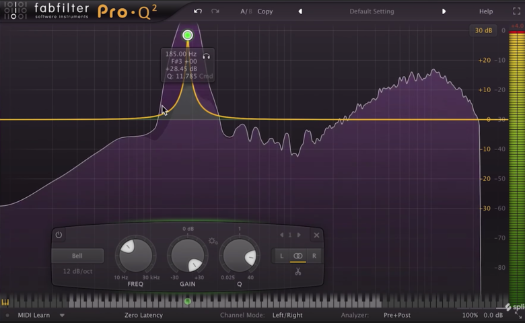Toggle A/B comparison state
This screenshot has width=525, height=323.
pyautogui.click(x=246, y=11)
